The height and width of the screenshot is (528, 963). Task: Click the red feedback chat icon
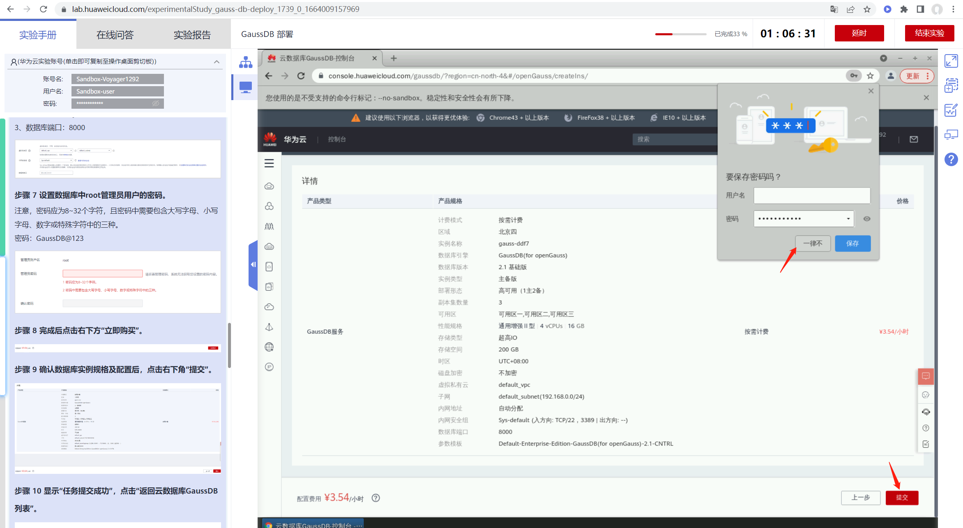coord(926,376)
